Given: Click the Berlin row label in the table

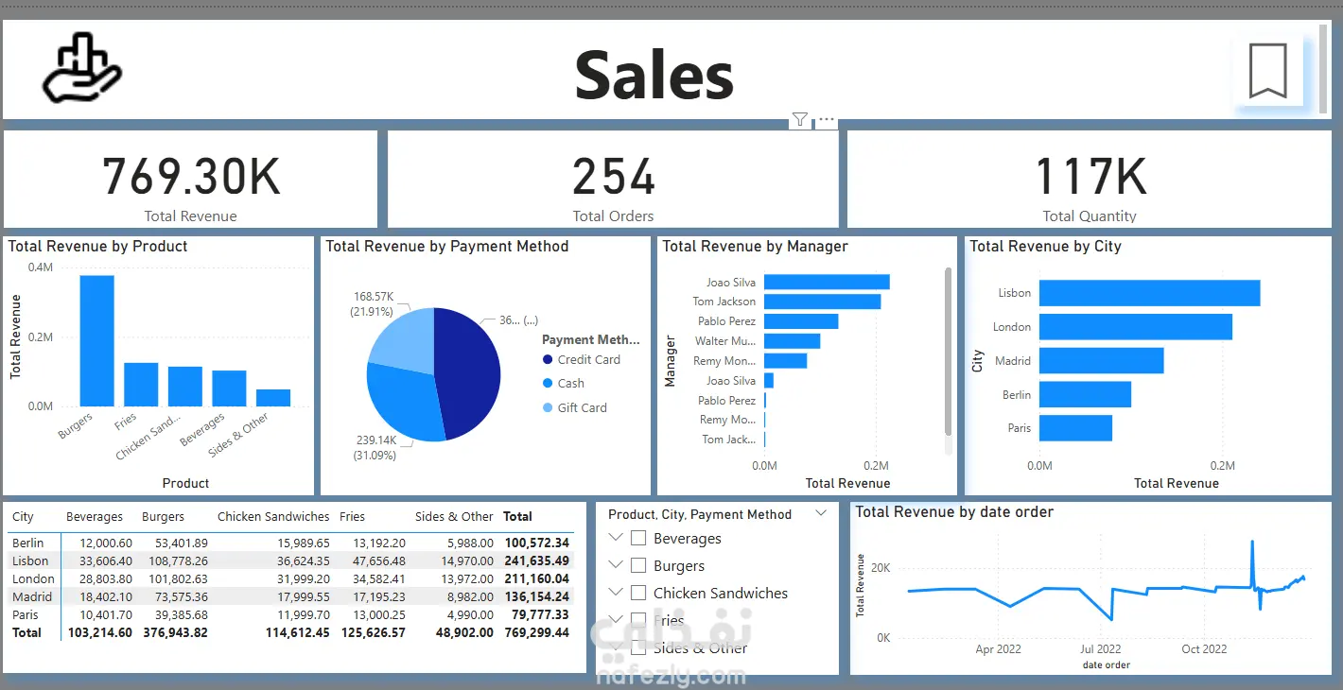Looking at the screenshot, I should coord(27,543).
